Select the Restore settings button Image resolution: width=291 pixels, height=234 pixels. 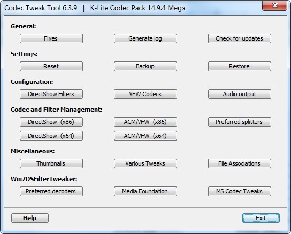[x=240, y=66]
